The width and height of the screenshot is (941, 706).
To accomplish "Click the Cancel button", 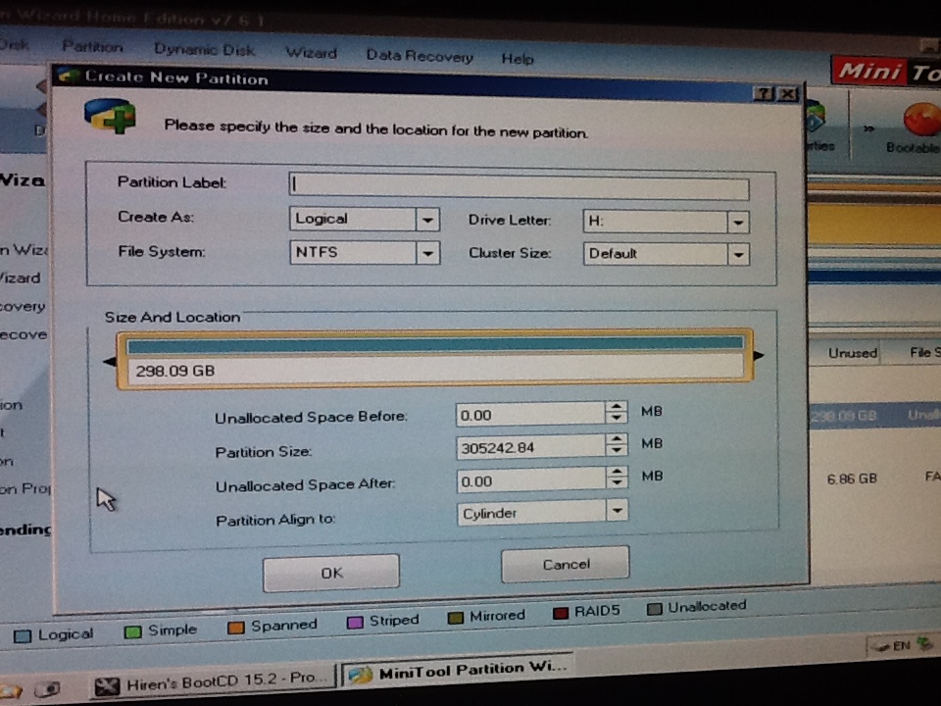I will coord(566,565).
